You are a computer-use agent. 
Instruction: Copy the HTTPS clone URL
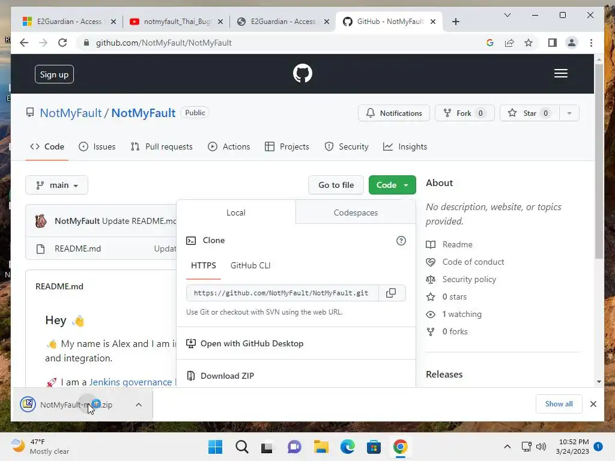pos(391,293)
